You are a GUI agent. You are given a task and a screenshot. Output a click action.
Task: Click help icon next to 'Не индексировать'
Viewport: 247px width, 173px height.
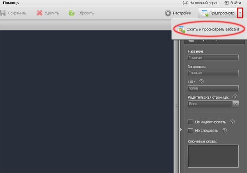pos(232,122)
